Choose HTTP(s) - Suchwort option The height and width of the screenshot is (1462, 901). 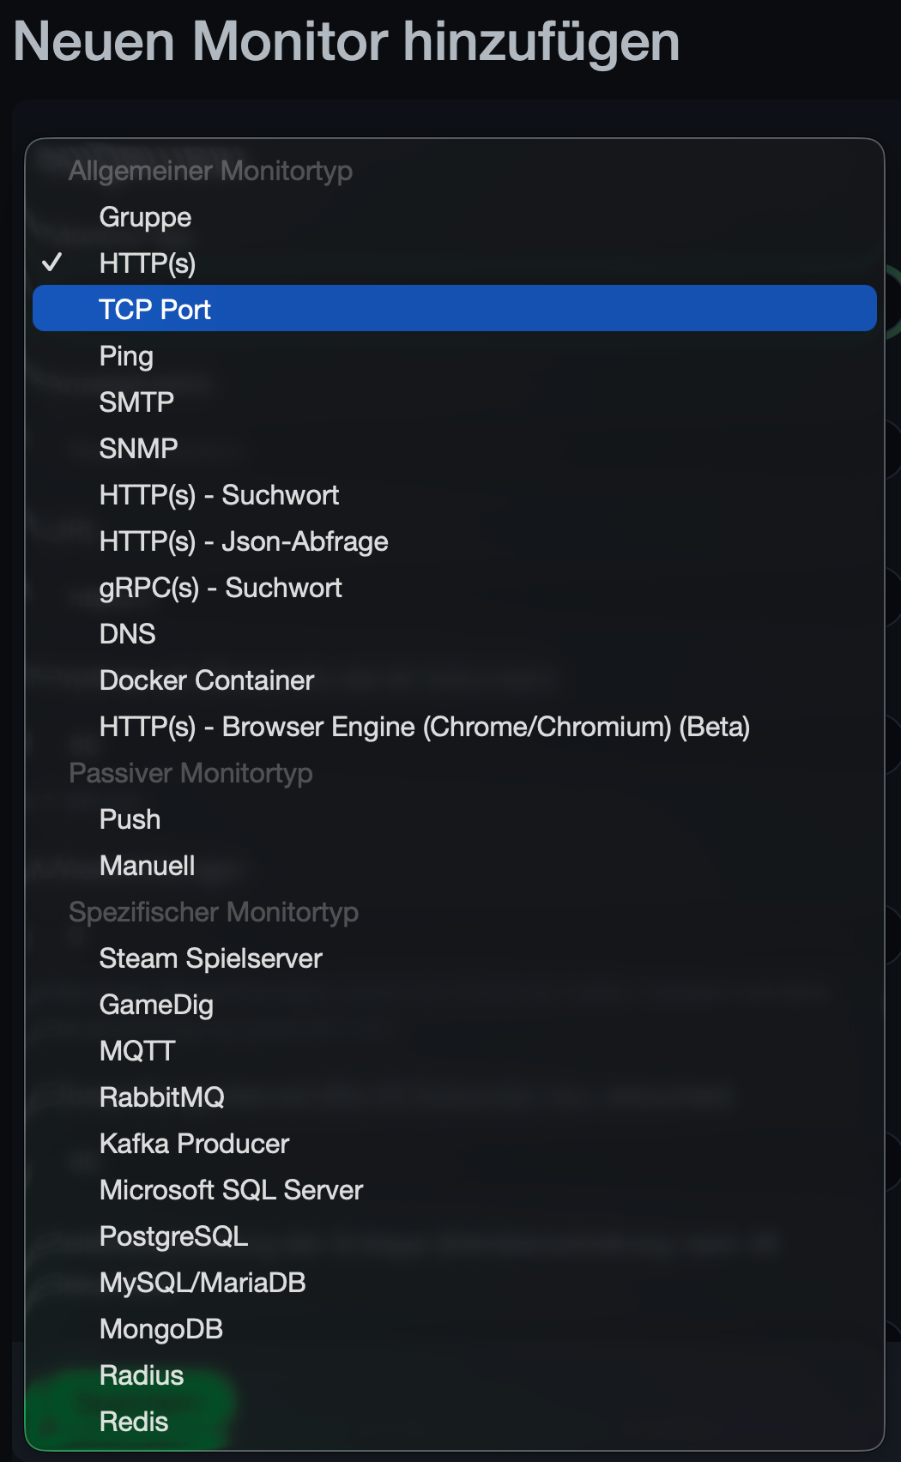(219, 495)
